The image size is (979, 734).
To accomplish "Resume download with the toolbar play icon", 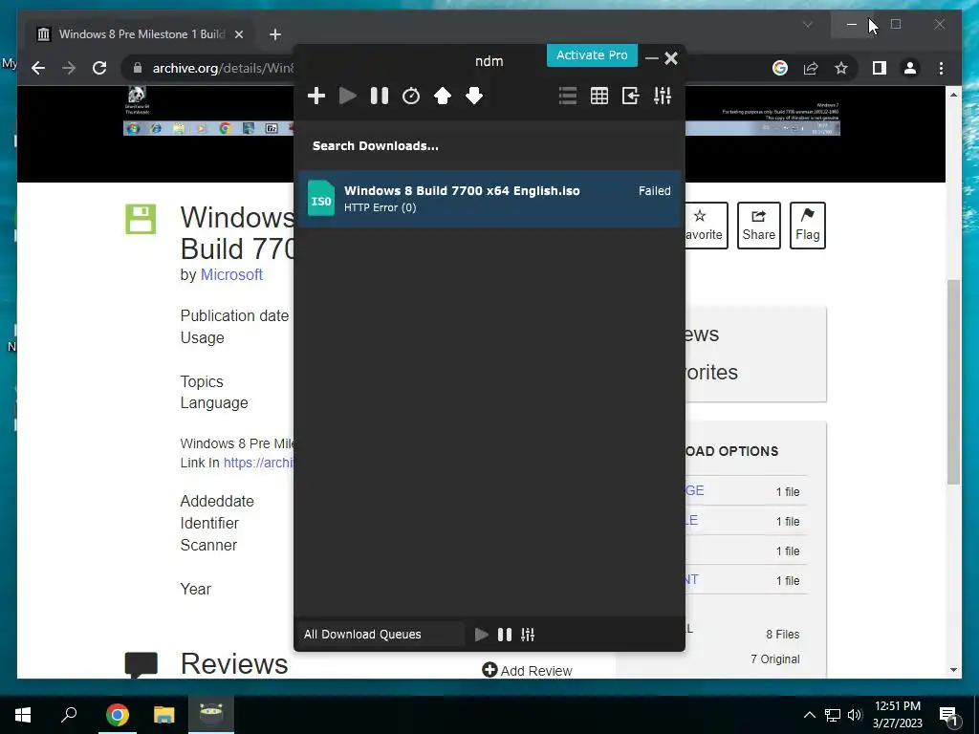I will click(348, 96).
